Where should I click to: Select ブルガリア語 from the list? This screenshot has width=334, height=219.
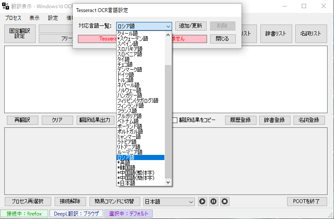(141, 116)
